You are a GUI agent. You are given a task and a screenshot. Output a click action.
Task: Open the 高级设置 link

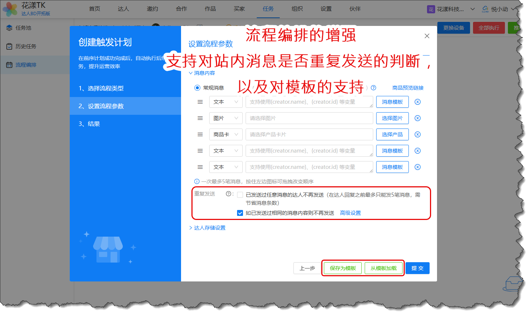click(350, 213)
